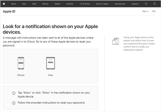Screen dimensions: 161x112
Task: Click the iPad label under device
Action: tap(50, 75)
